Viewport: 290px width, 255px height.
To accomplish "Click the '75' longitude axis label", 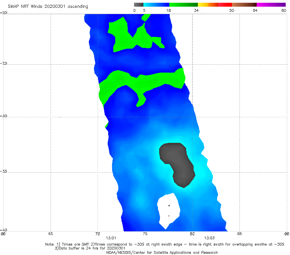I will 145,234.
